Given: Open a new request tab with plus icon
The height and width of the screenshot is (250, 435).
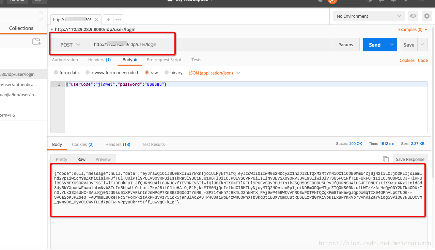Looking at the screenshot, I should [x=108, y=19].
